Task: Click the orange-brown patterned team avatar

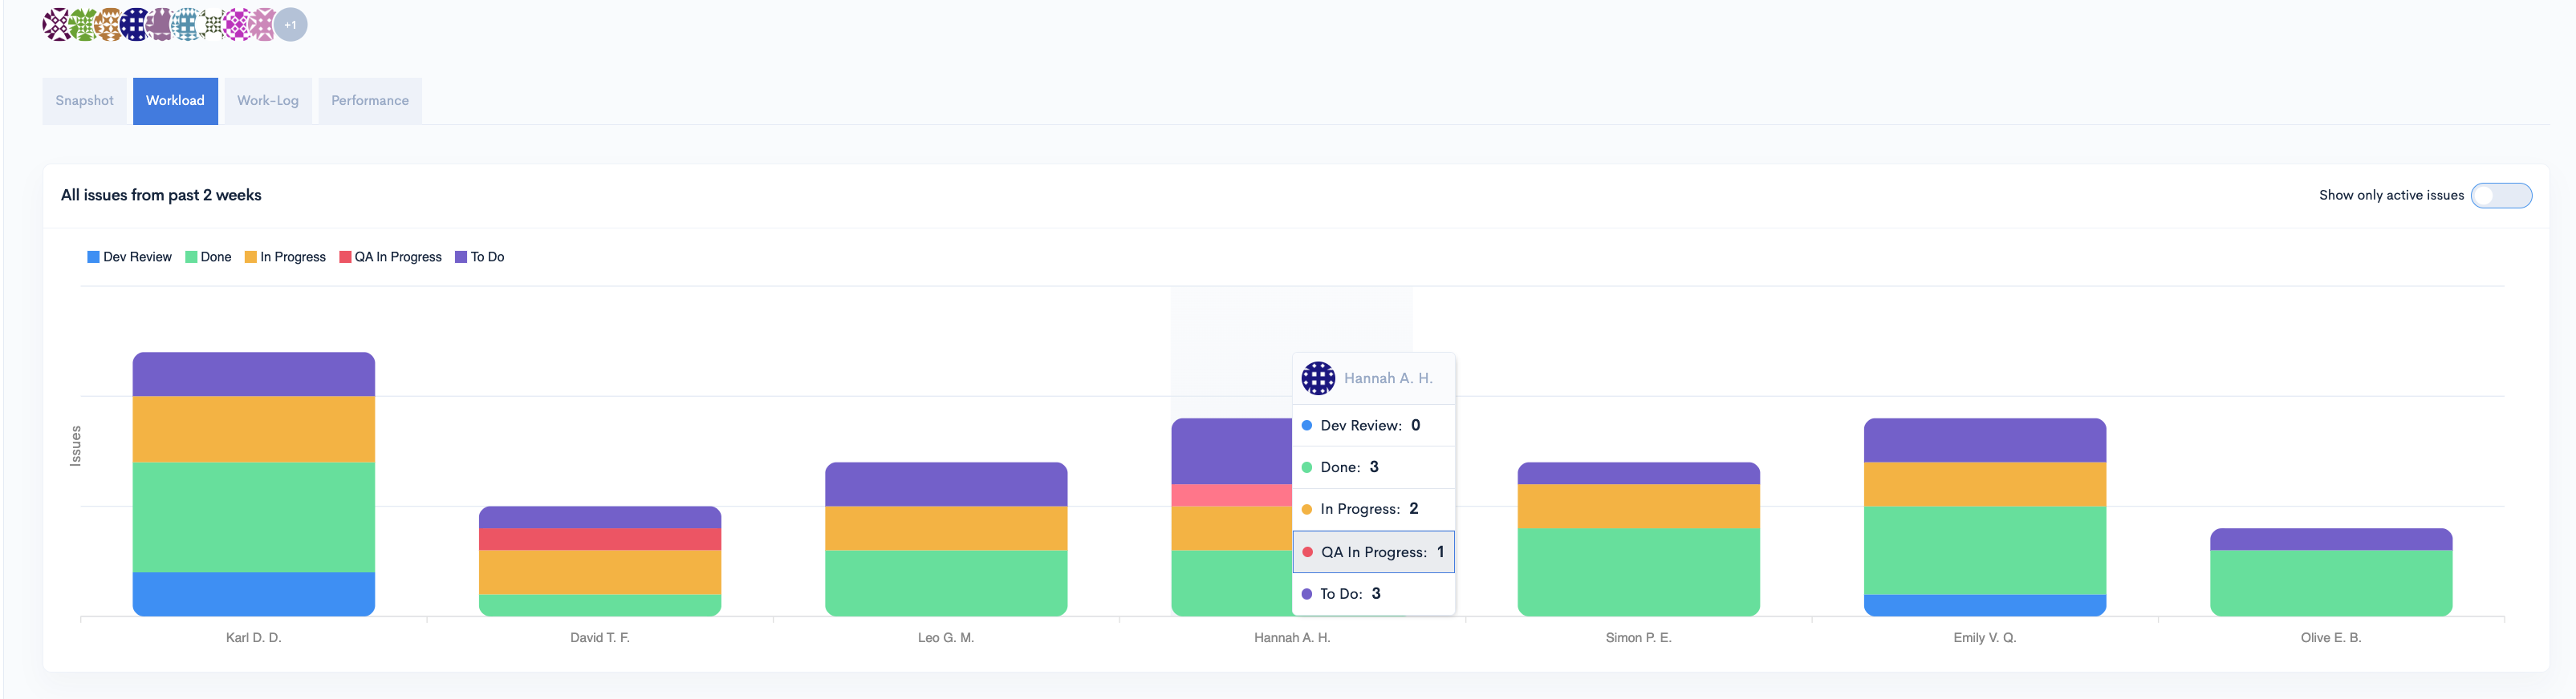Action: [109, 25]
